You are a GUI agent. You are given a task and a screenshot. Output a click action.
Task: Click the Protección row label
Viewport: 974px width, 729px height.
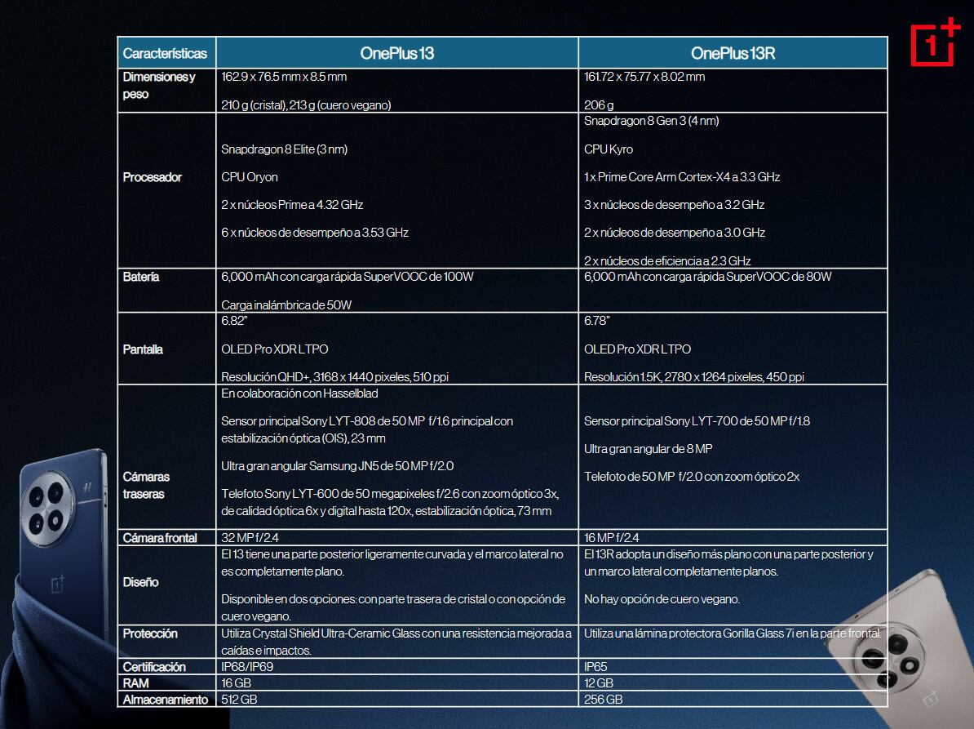tap(150, 633)
